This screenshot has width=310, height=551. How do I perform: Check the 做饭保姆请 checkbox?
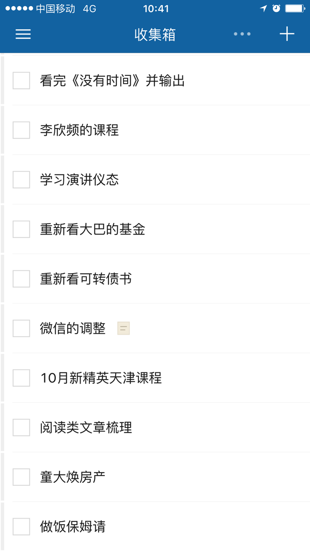tap(21, 527)
